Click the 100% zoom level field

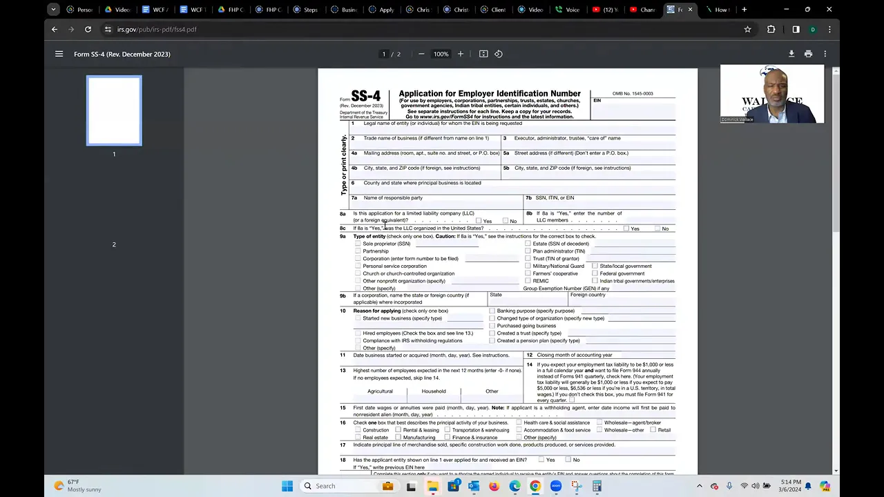(x=441, y=54)
